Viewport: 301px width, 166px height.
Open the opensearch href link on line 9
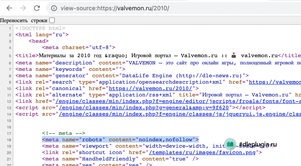pyautogui.click(x=275, y=82)
